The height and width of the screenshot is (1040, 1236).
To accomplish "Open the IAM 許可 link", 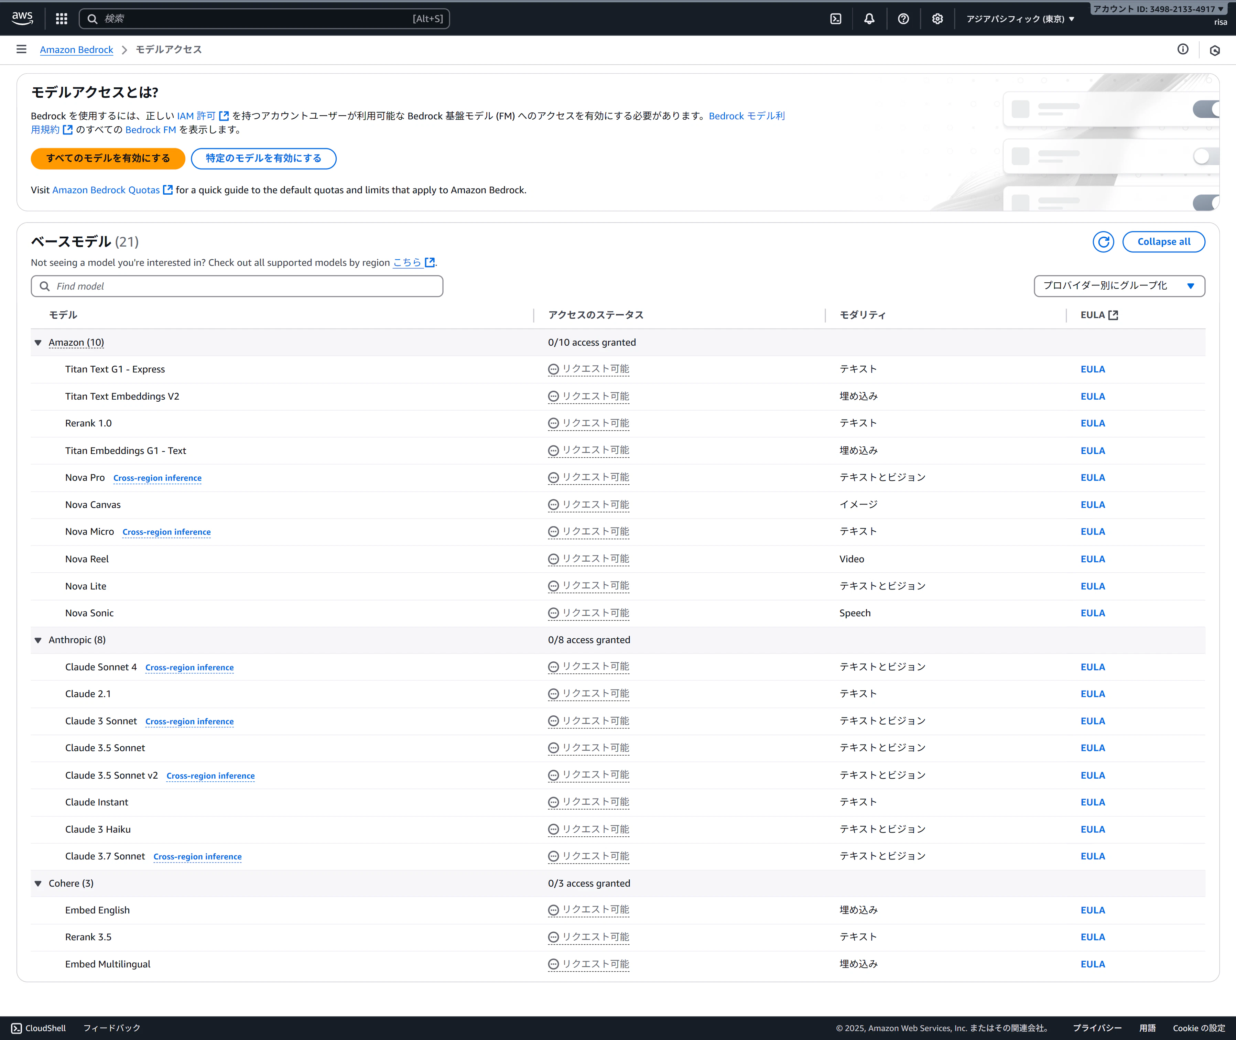I will pos(196,116).
